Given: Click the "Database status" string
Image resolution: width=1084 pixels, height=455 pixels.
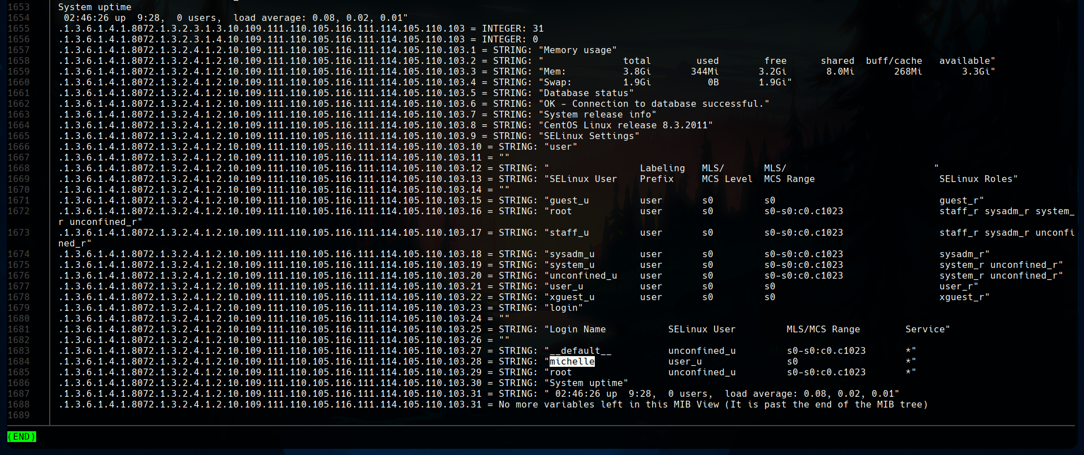Looking at the screenshot, I should pos(586,93).
